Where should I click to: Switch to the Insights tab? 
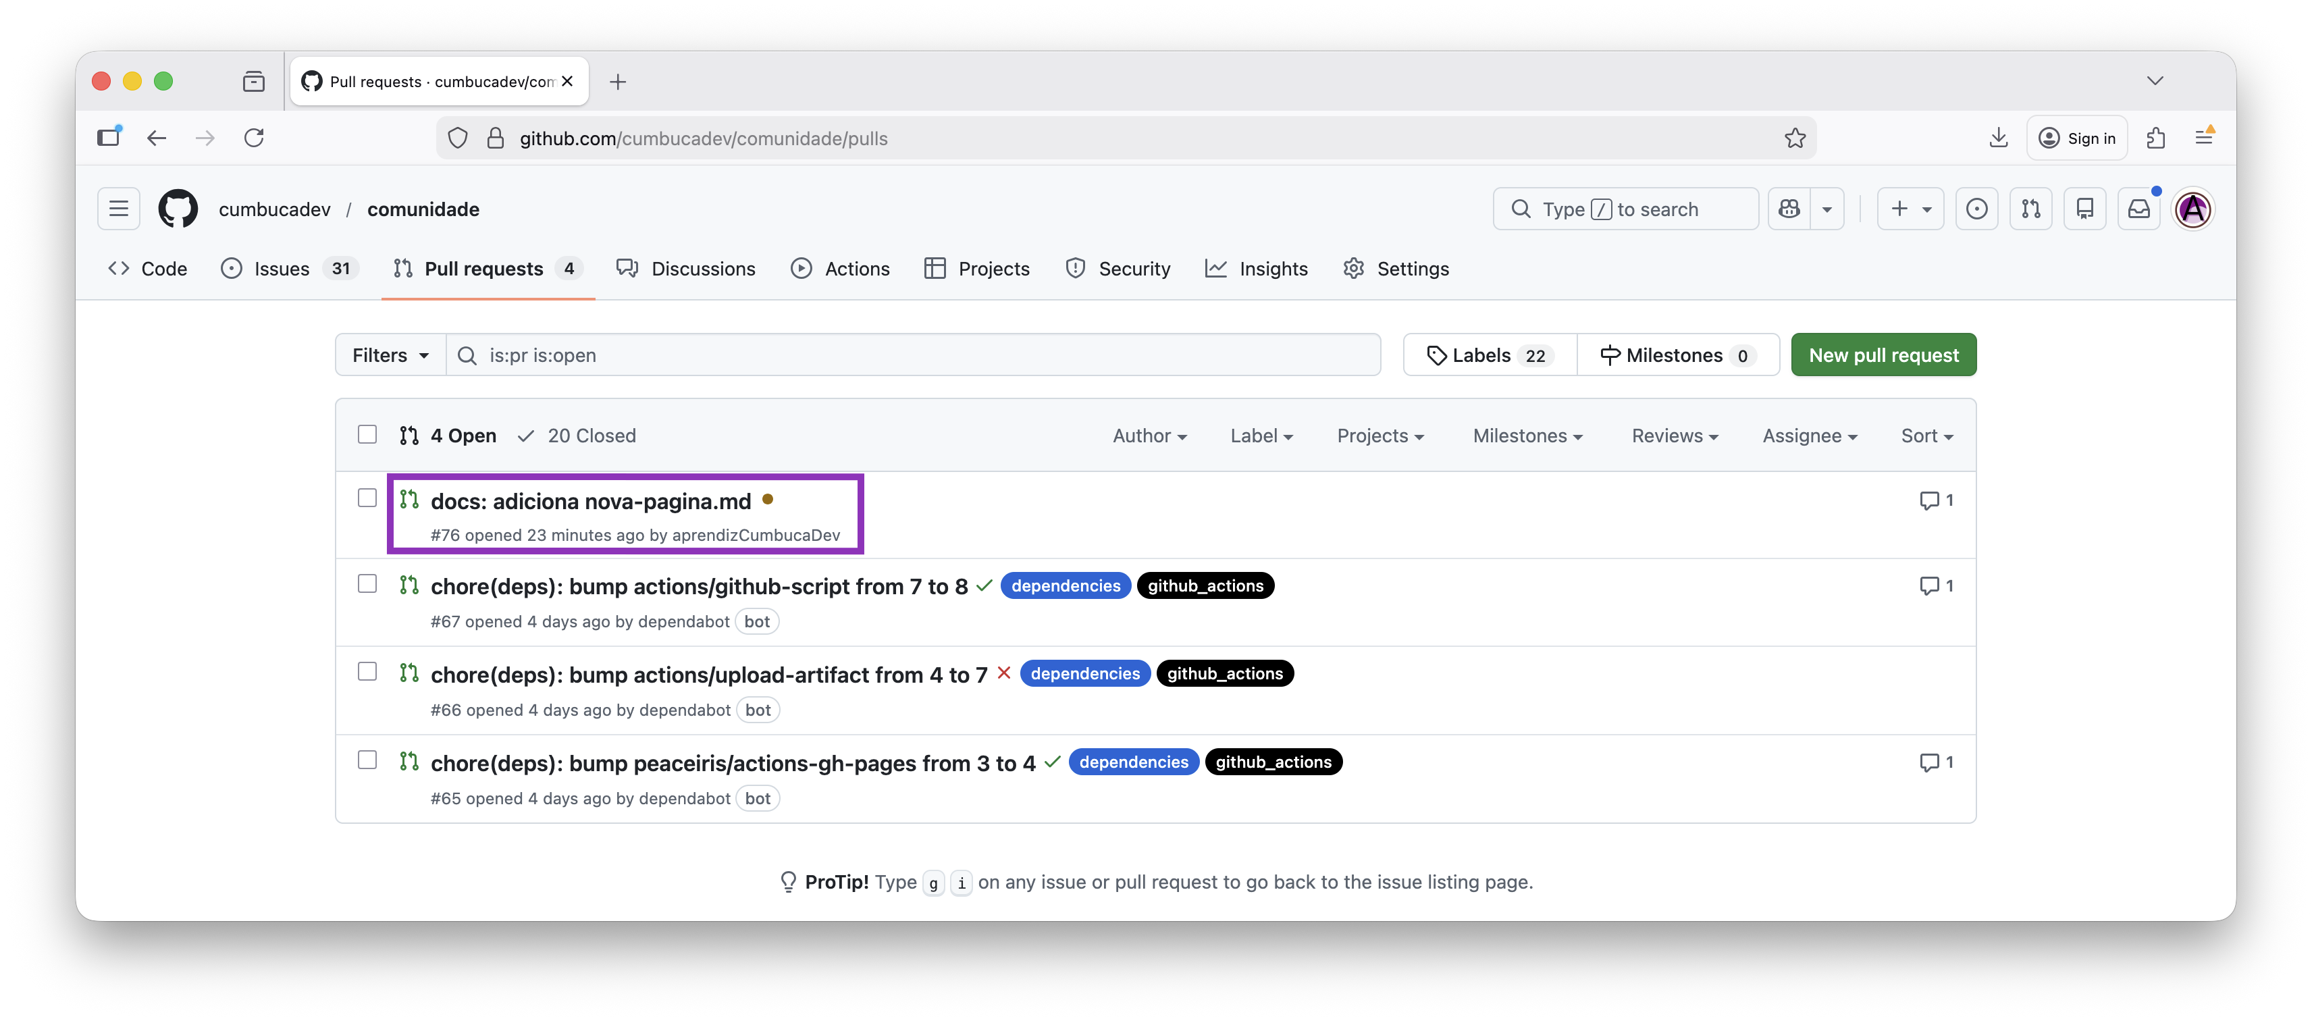1256,269
